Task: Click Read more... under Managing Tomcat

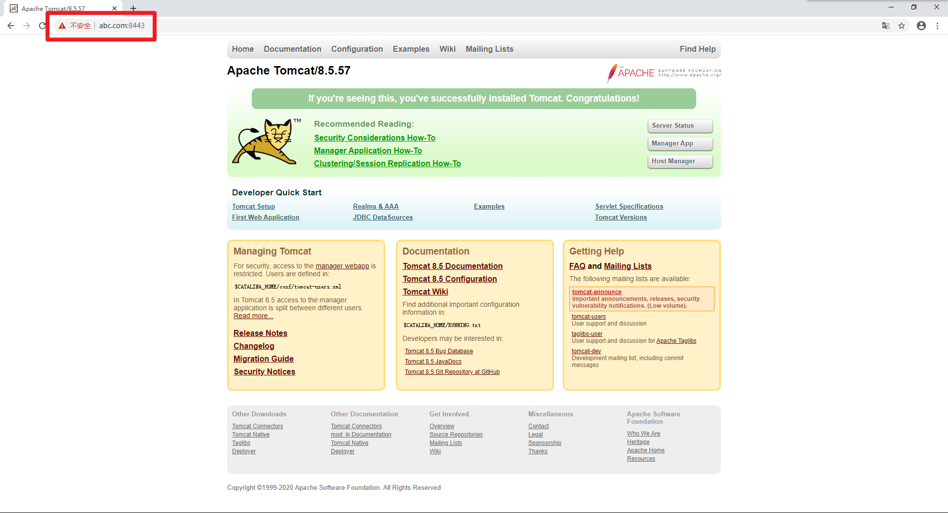Action: coord(253,316)
